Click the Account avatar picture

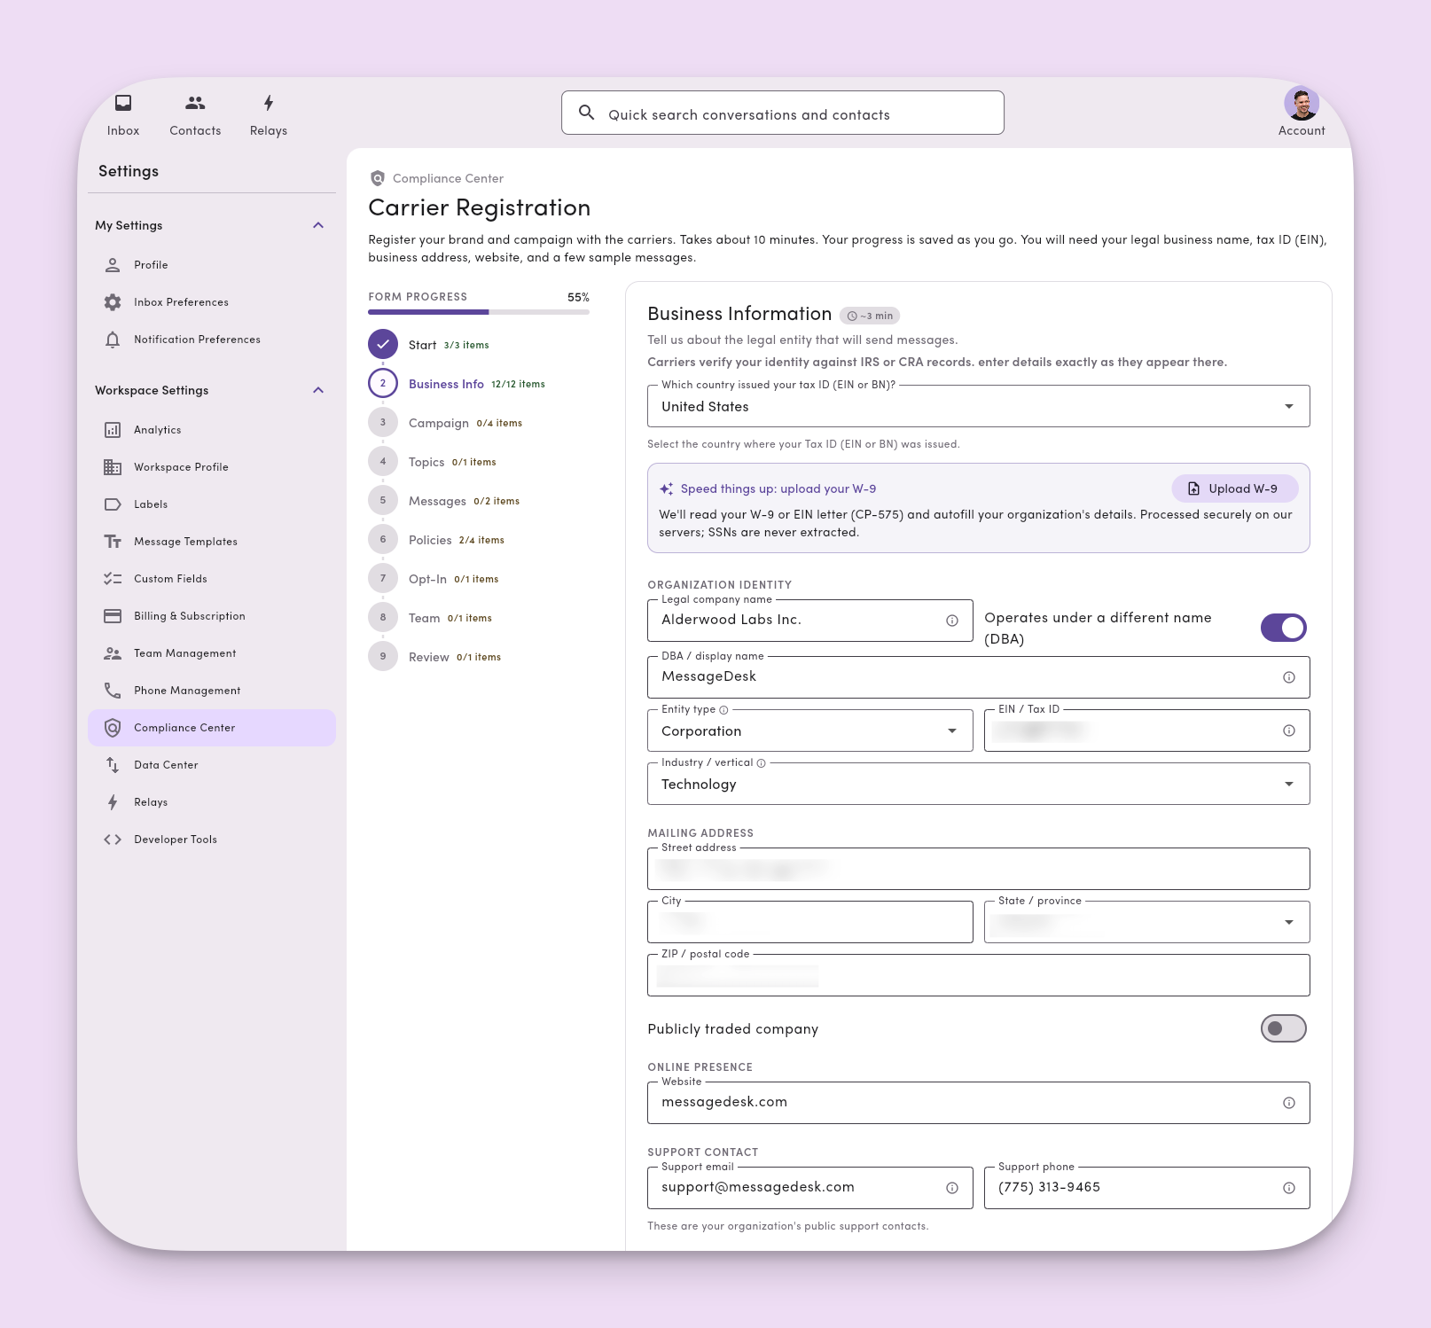coord(1302,104)
